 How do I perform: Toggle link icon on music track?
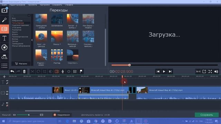pos(7,105)
